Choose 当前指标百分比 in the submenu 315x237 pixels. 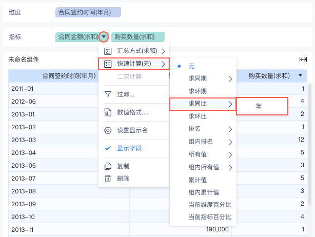tap(203, 217)
